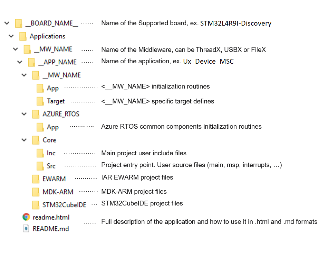Viewport: 328px width, 256px height.
Task: Click 'initialization routines' description for __MW_NAME
Action: pos(155,86)
